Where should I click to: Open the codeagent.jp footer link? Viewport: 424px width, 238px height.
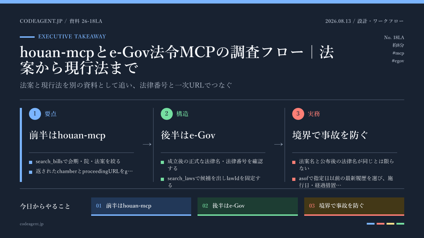coord(32,224)
